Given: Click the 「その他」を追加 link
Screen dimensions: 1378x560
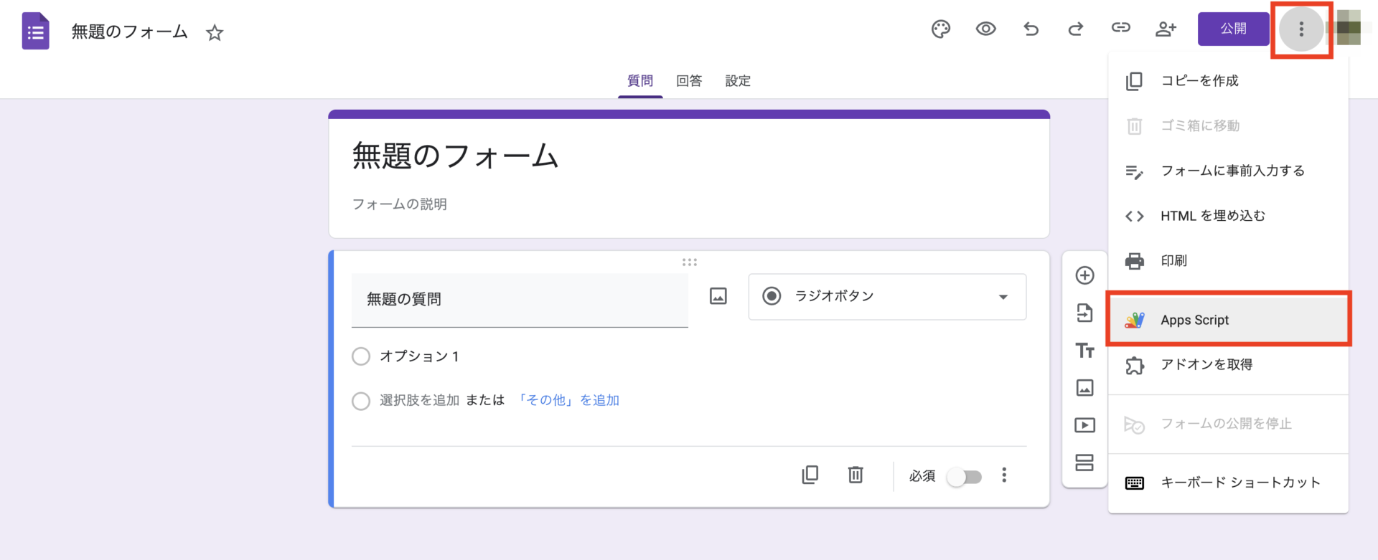Looking at the screenshot, I should 568,400.
